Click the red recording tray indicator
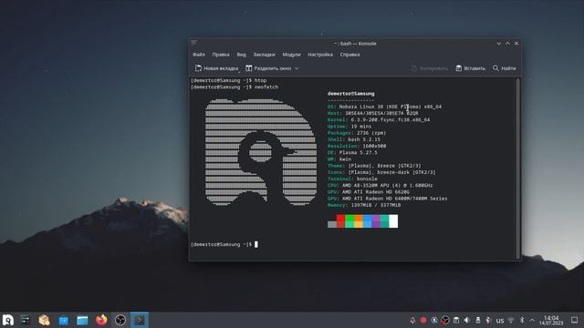The height and width of the screenshot is (328, 584). [423, 320]
